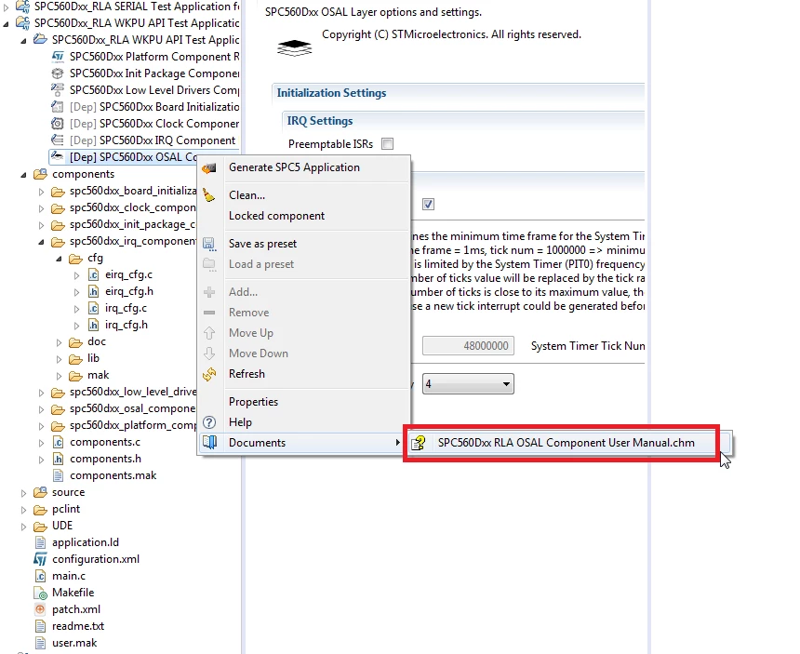This screenshot has width=800, height=654.
Task: Select the mak folder
Action: [x=98, y=376]
